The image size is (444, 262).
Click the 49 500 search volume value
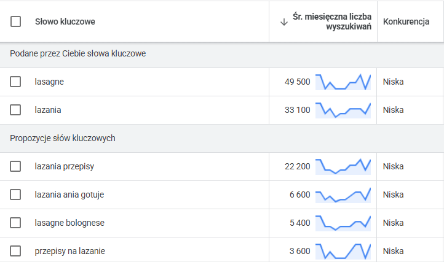(297, 82)
